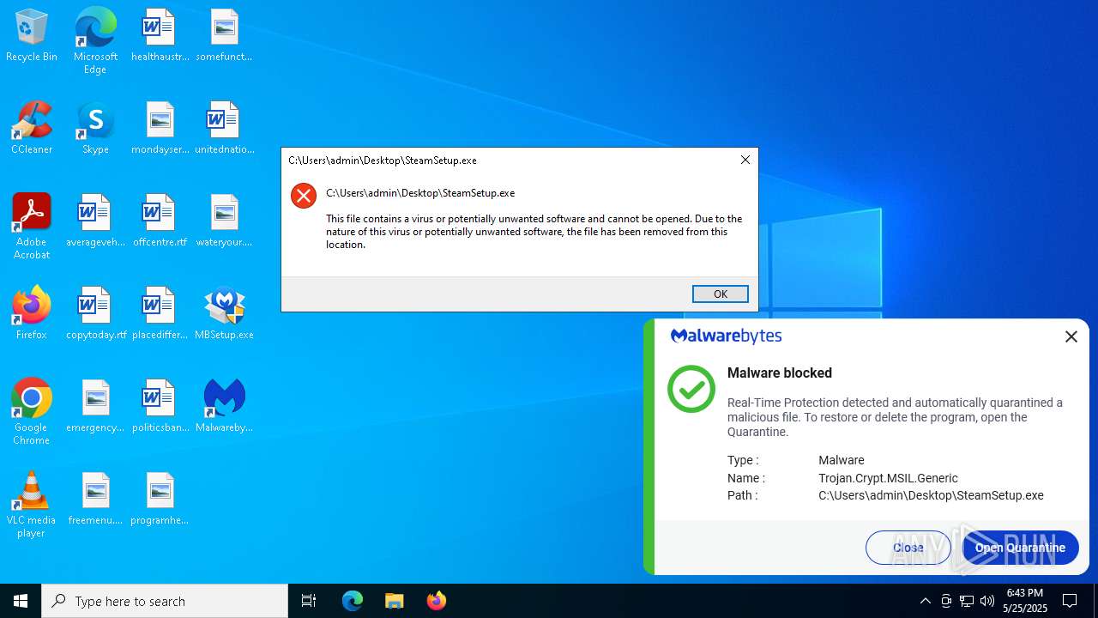Select the freemenu... image file
The height and width of the screenshot is (618, 1098).
tap(95, 498)
